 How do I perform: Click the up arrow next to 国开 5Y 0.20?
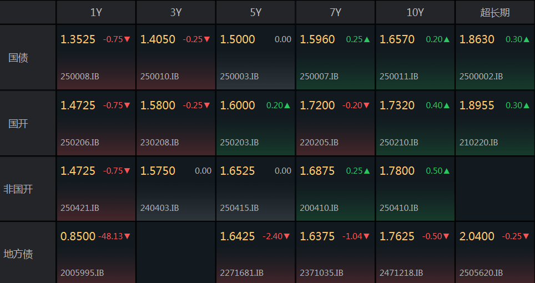pos(287,105)
